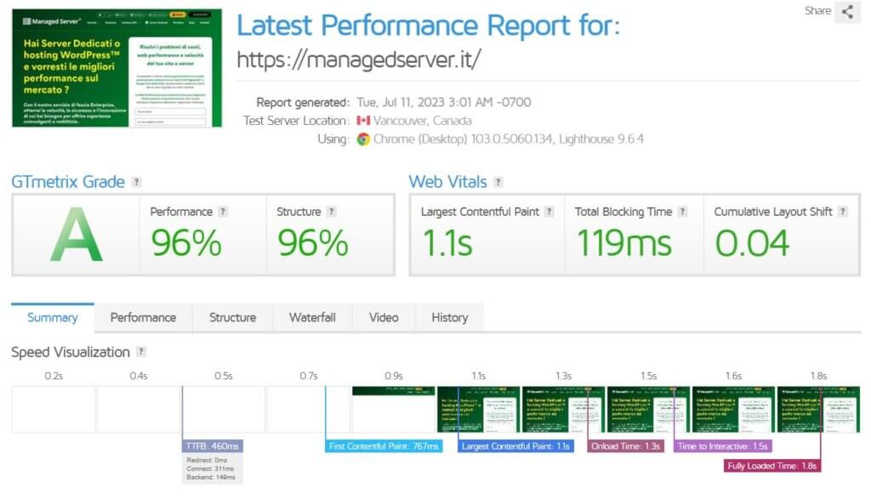Image resolution: width=871 pixels, height=499 pixels.
Task: Click the 119ms Total Blocking Time value
Action: click(x=624, y=243)
